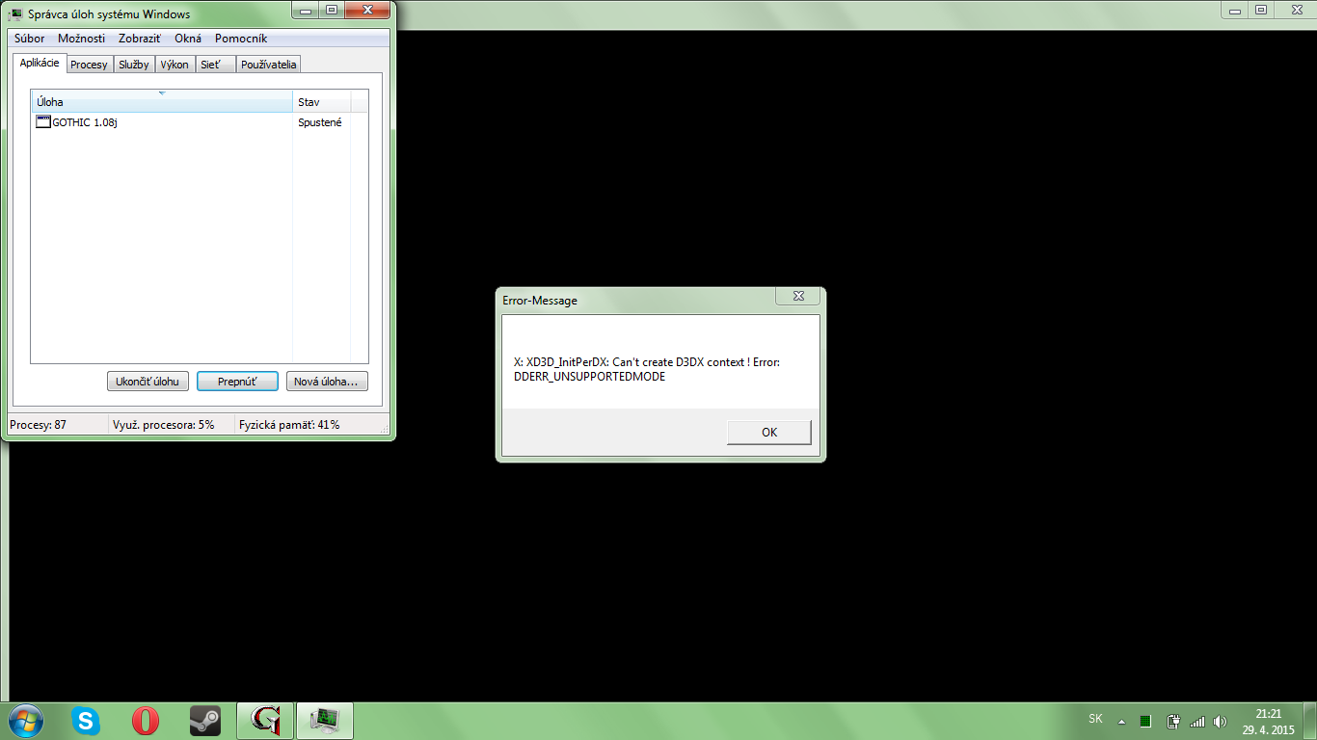Open Steam from the taskbar
The width and height of the screenshot is (1317, 740).
point(204,720)
